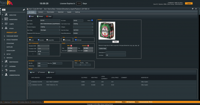The image size is (200, 105).
Task: Open the Purchase UOM dropdown
Action: 43,48
